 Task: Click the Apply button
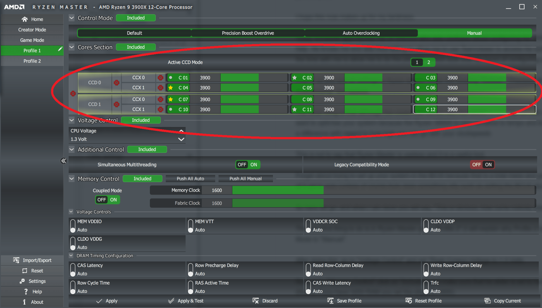(x=107, y=301)
